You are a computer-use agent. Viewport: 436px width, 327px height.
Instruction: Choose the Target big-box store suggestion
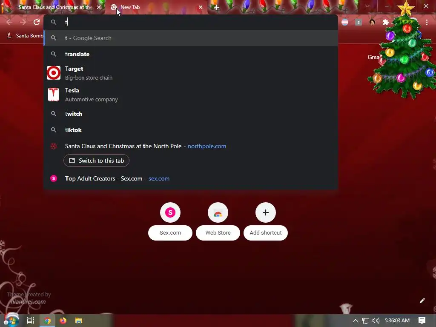(x=191, y=73)
